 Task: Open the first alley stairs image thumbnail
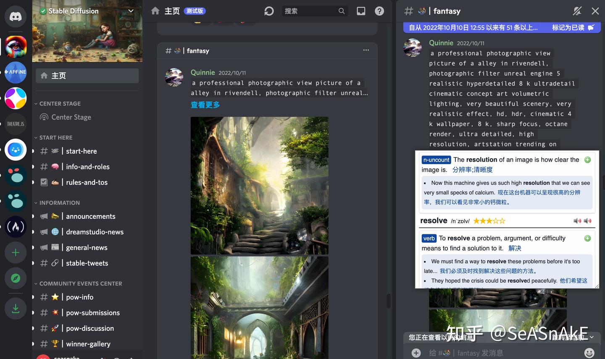click(x=259, y=186)
